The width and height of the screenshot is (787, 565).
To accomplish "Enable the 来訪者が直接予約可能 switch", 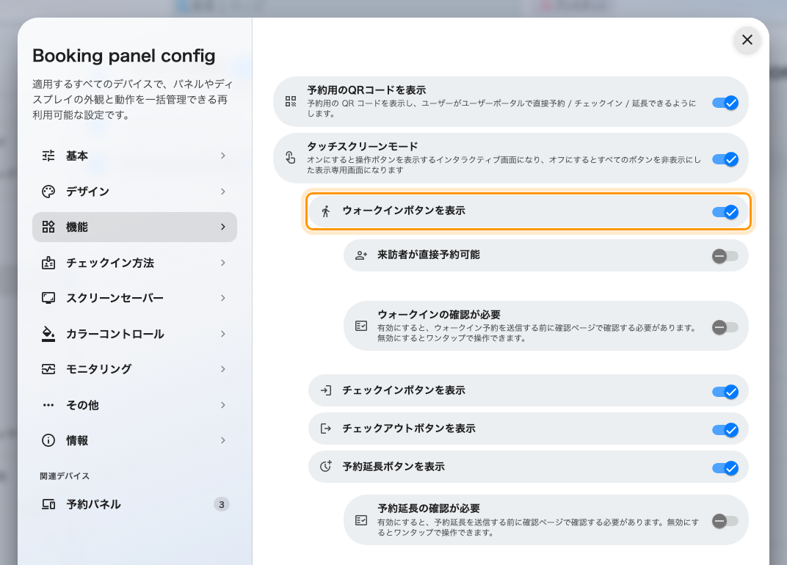I will click(725, 256).
